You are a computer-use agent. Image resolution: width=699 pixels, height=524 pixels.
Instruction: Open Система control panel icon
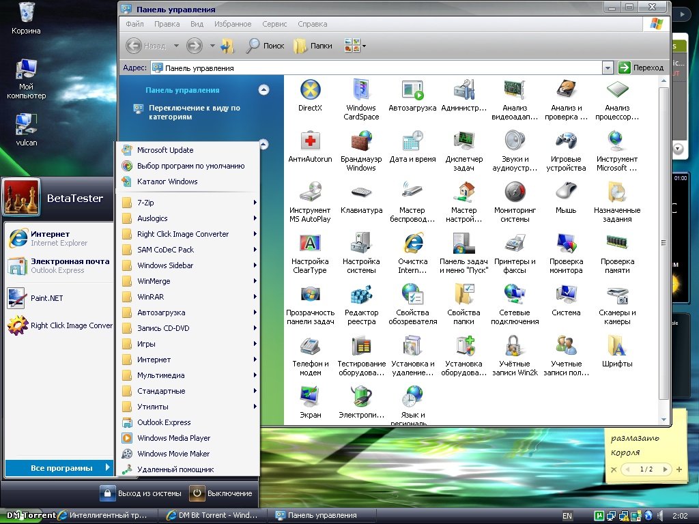point(566,300)
